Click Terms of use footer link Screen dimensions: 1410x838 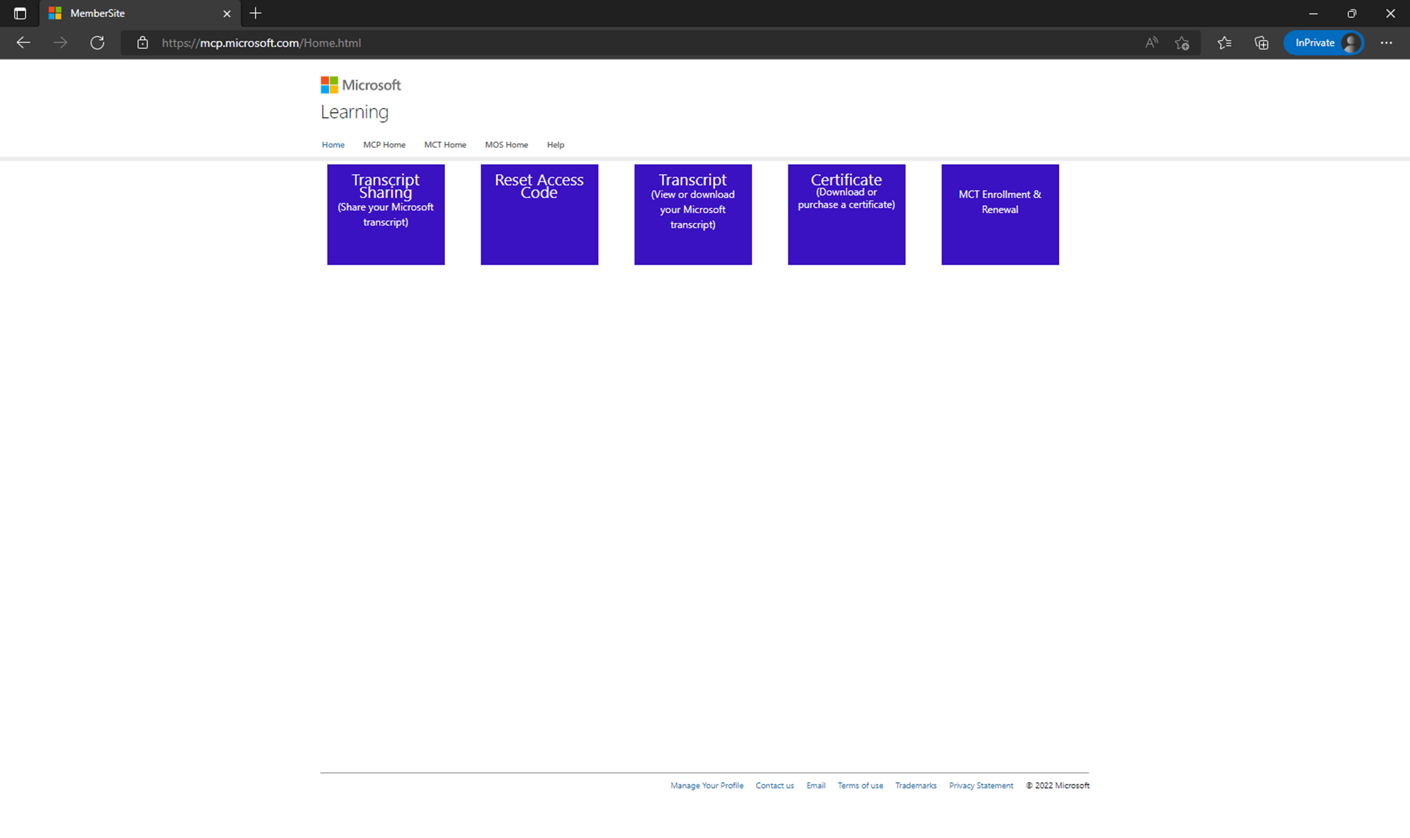[x=860, y=785]
